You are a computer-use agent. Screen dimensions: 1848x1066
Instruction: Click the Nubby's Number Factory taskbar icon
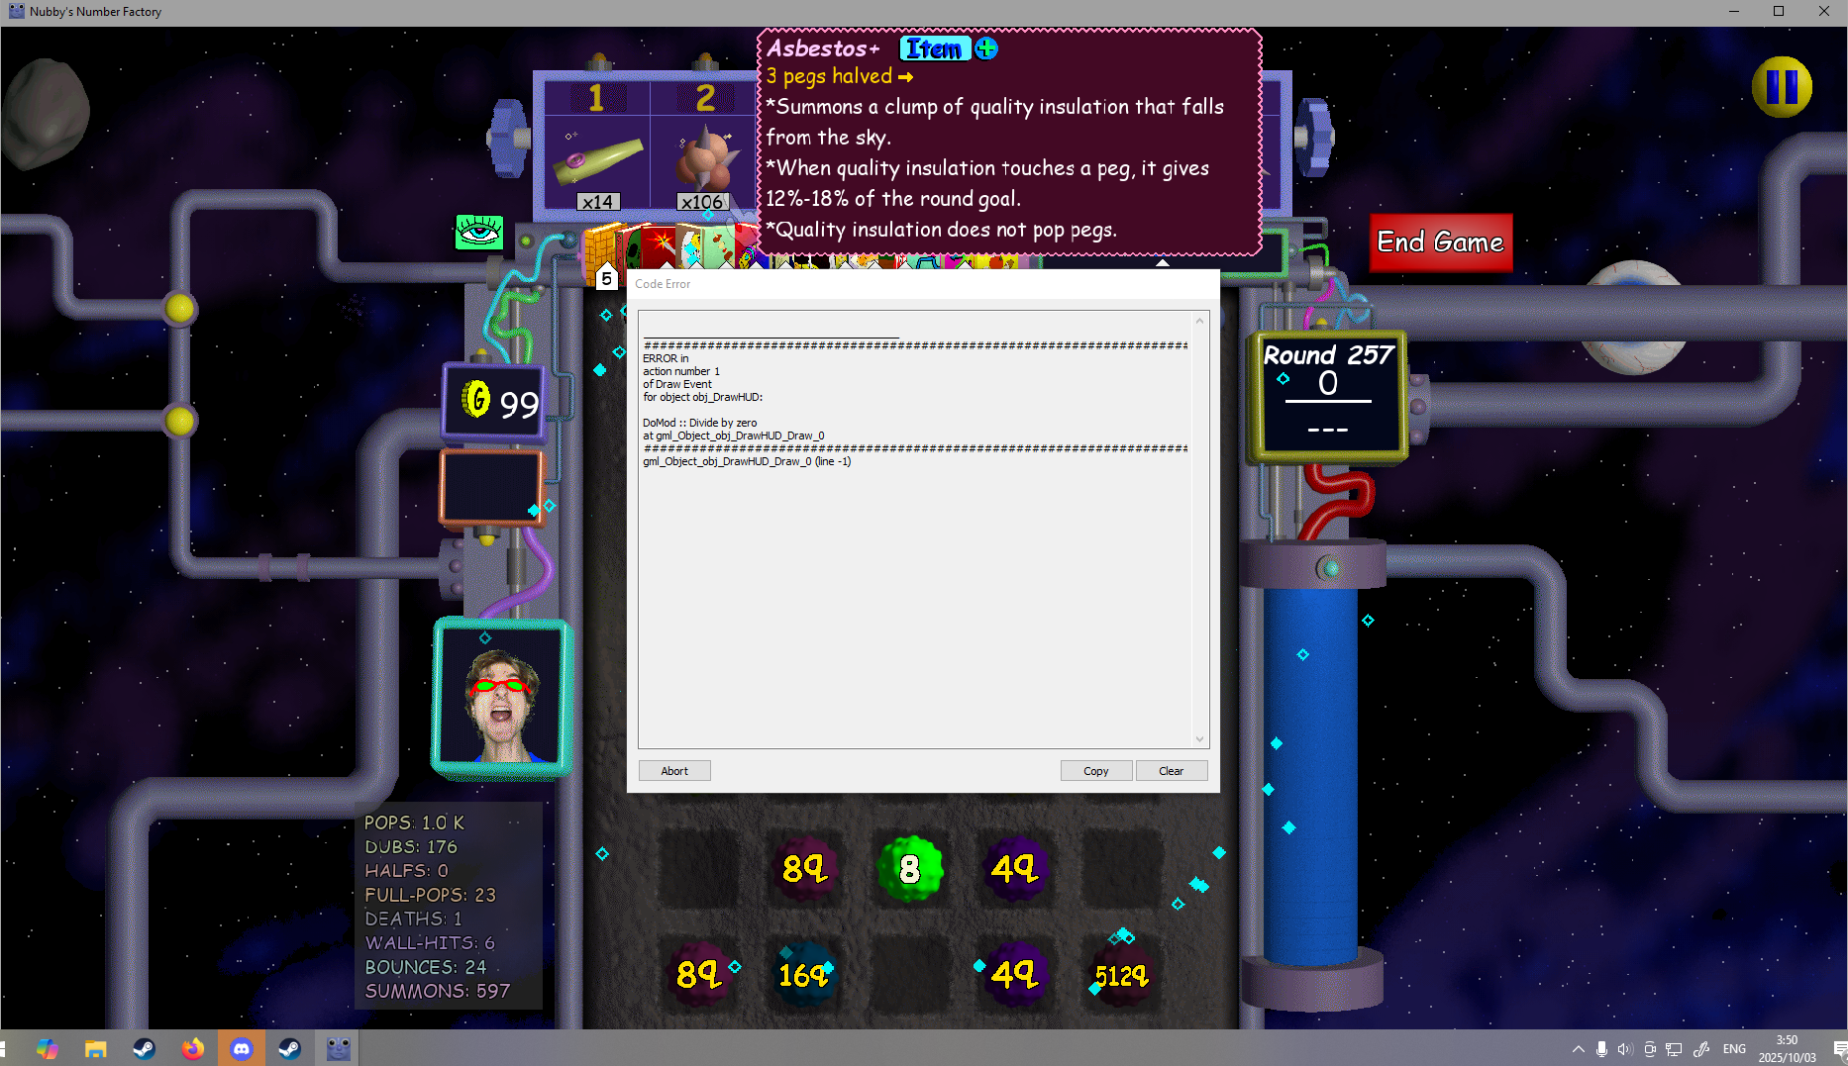coord(339,1048)
